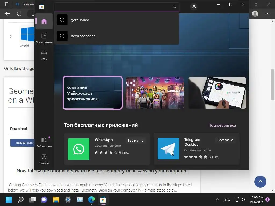Viewport: 275px width, 206px height.
Task: Open Edge profile avatar
Action: click(255, 13)
